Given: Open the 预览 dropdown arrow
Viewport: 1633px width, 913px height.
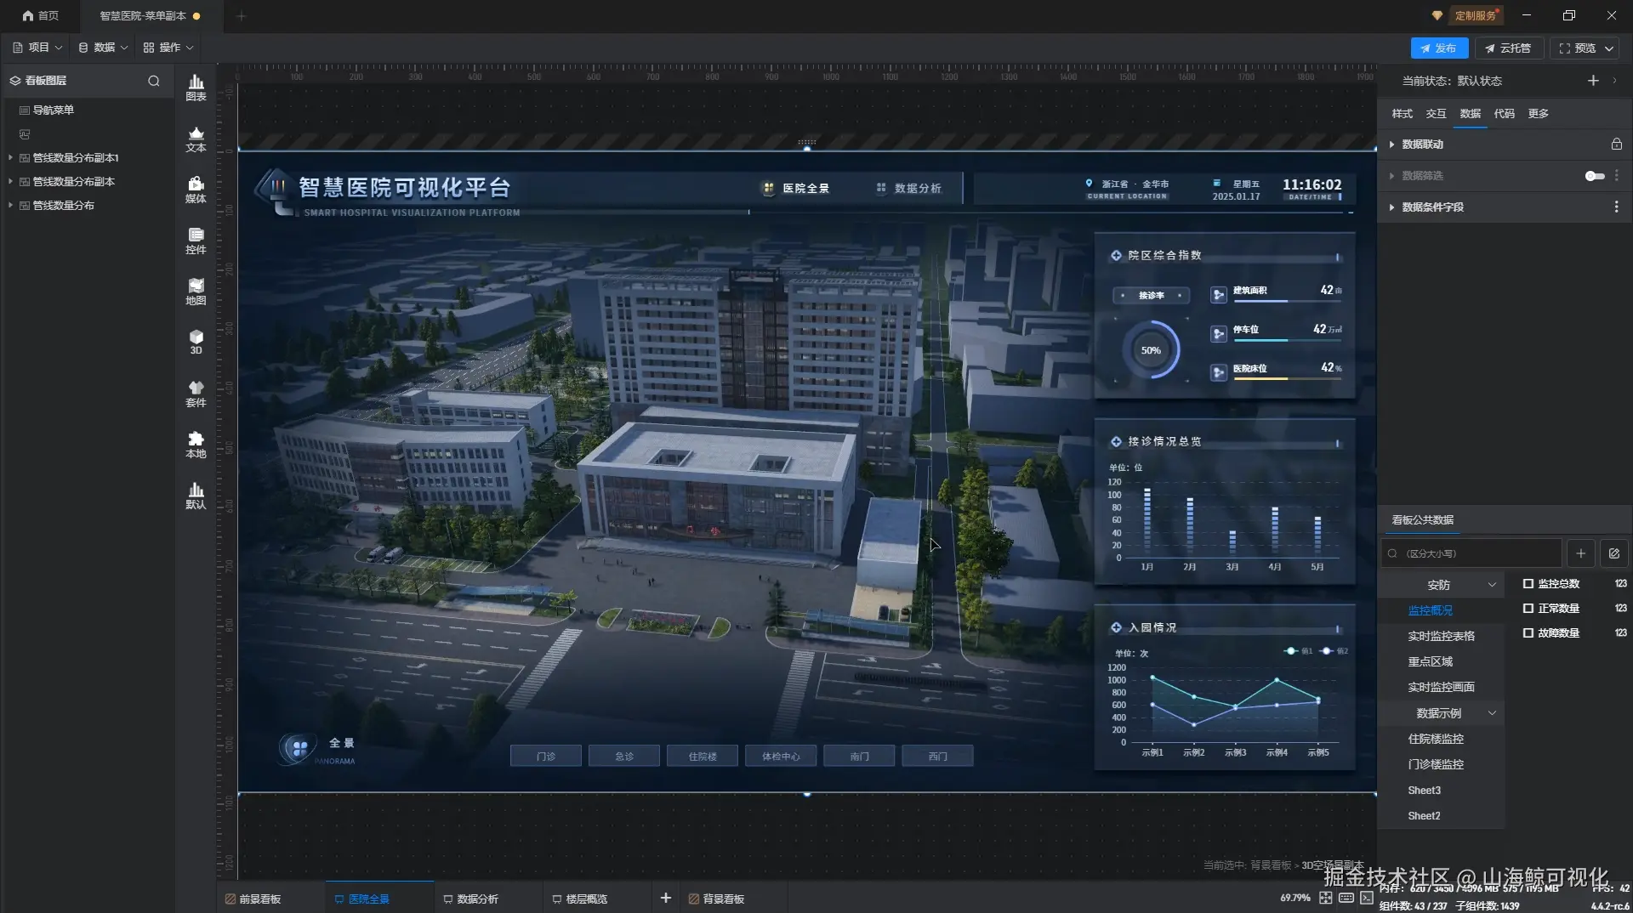Looking at the screenshot, I should pyautogui.click(x=1608, y=48).
